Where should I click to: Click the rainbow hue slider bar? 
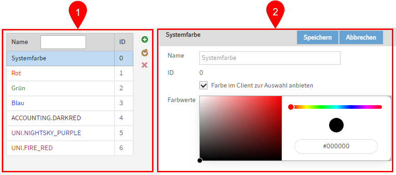pyautogui.click(x=336, y=107)
